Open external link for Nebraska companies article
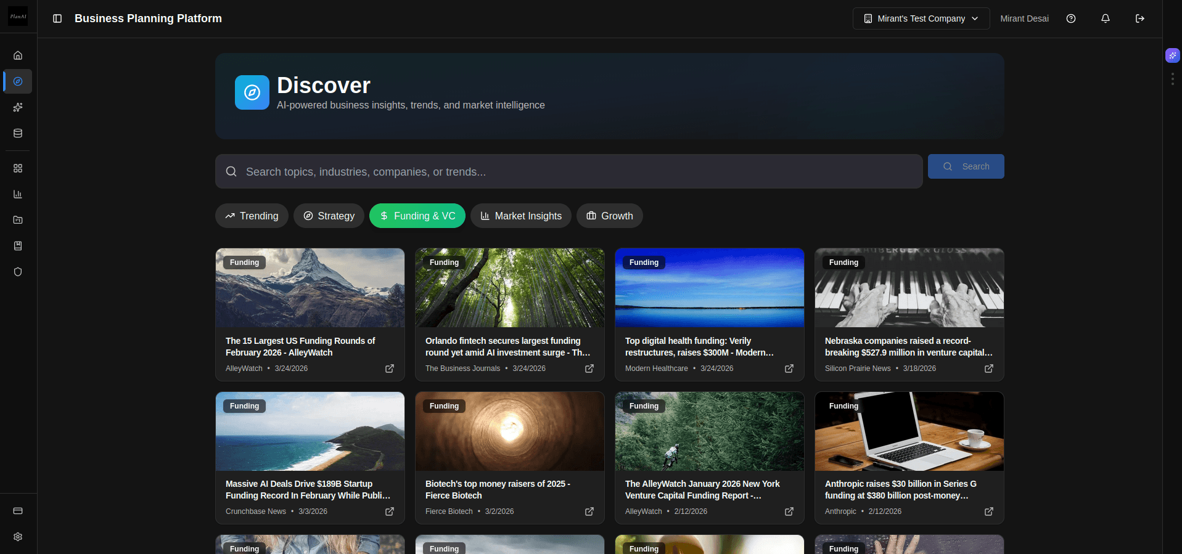1182x554 pixels. pos(989,369)
